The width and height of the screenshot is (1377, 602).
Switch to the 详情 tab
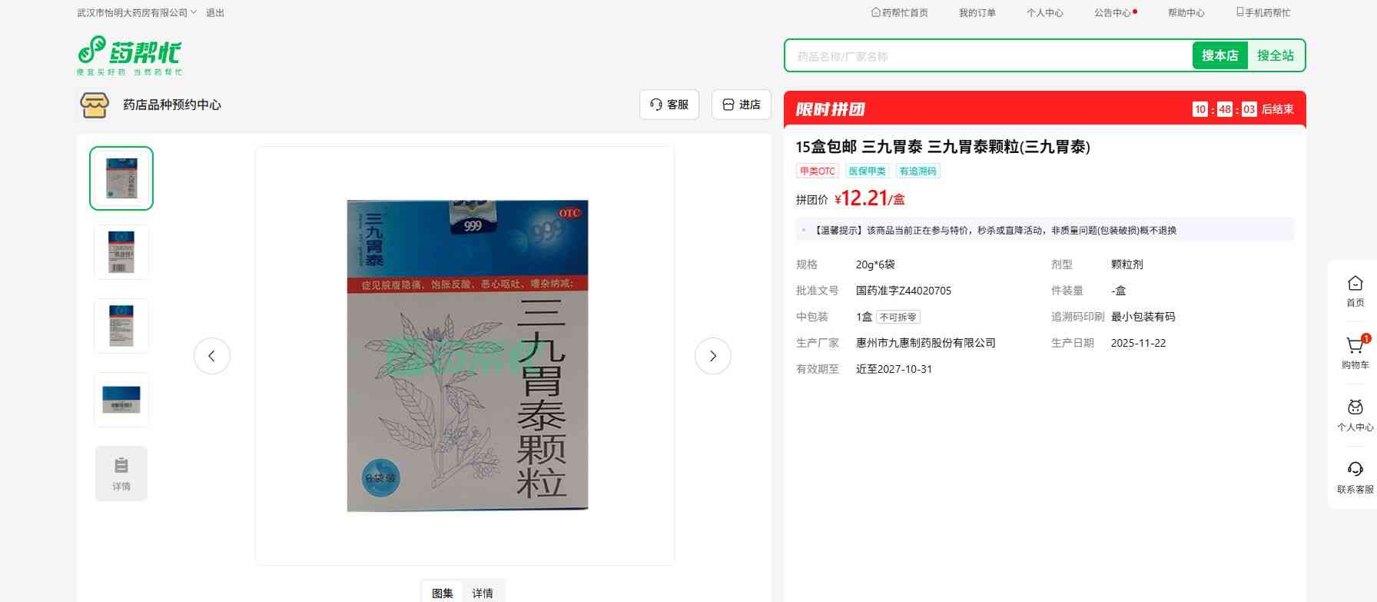pyautogui.click(x=483, y=593)
